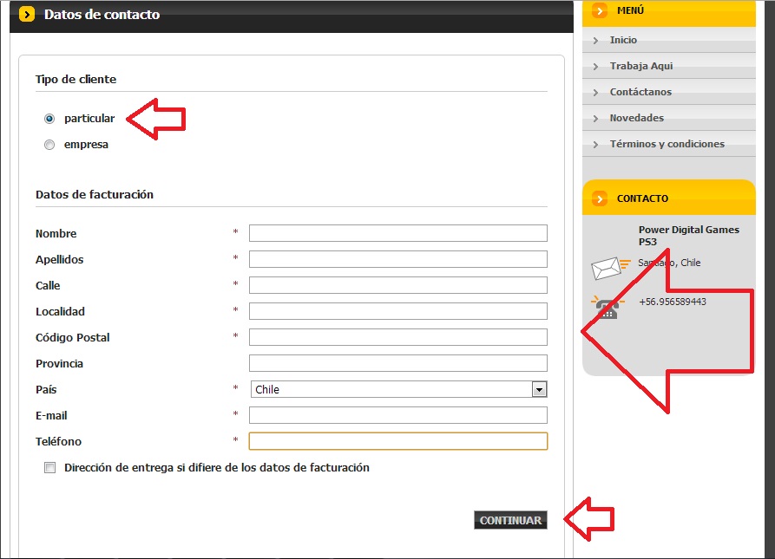This screenshot has height=559, width=775.
Task: Click the envelope mail icon
Action: pyautogui.click(x=610, y=268)
